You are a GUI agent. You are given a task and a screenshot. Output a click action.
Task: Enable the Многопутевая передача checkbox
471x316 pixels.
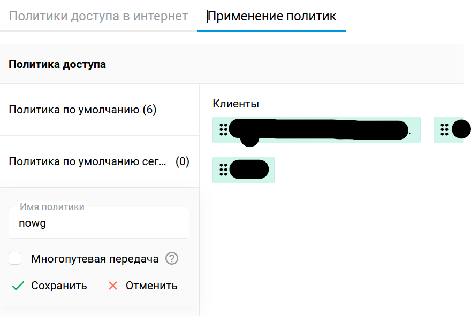click(15, 258)
